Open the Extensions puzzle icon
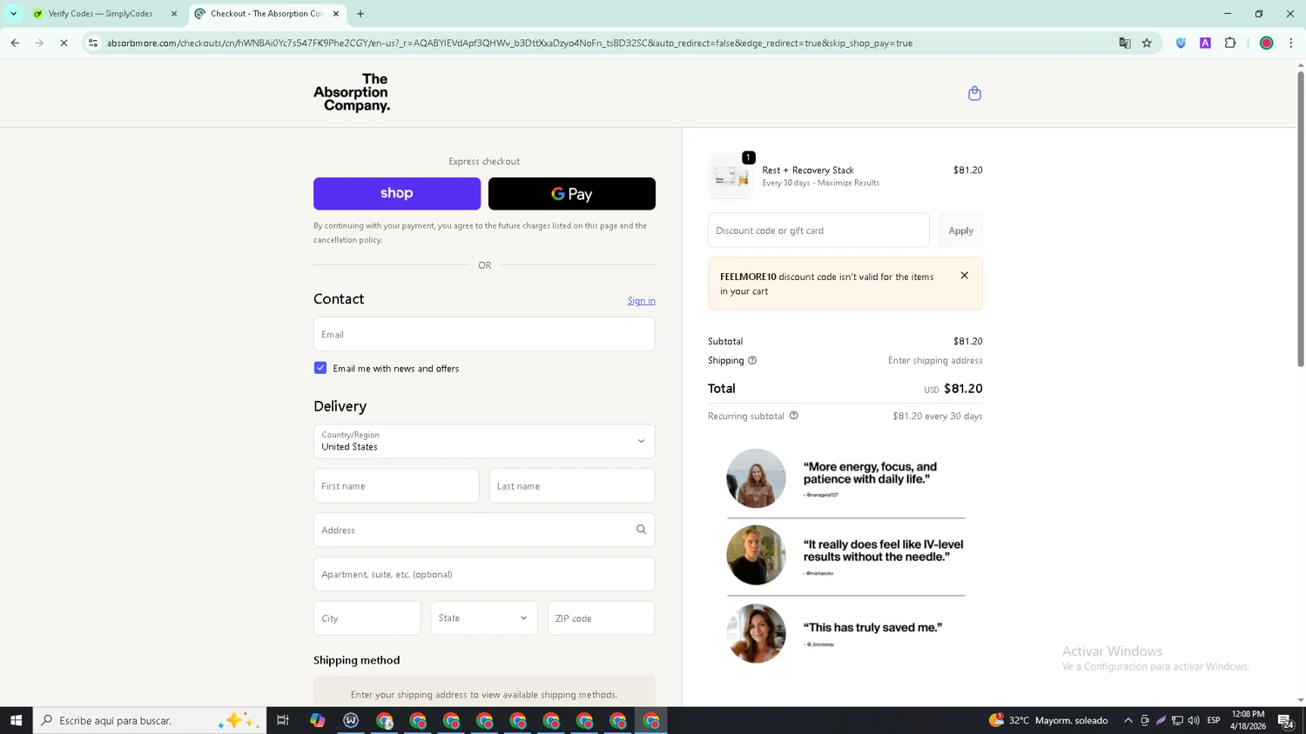 click(x=1230, y=43)
